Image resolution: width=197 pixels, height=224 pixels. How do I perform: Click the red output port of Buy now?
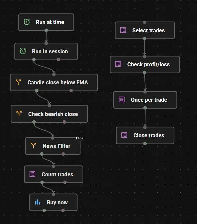(63, 210)
